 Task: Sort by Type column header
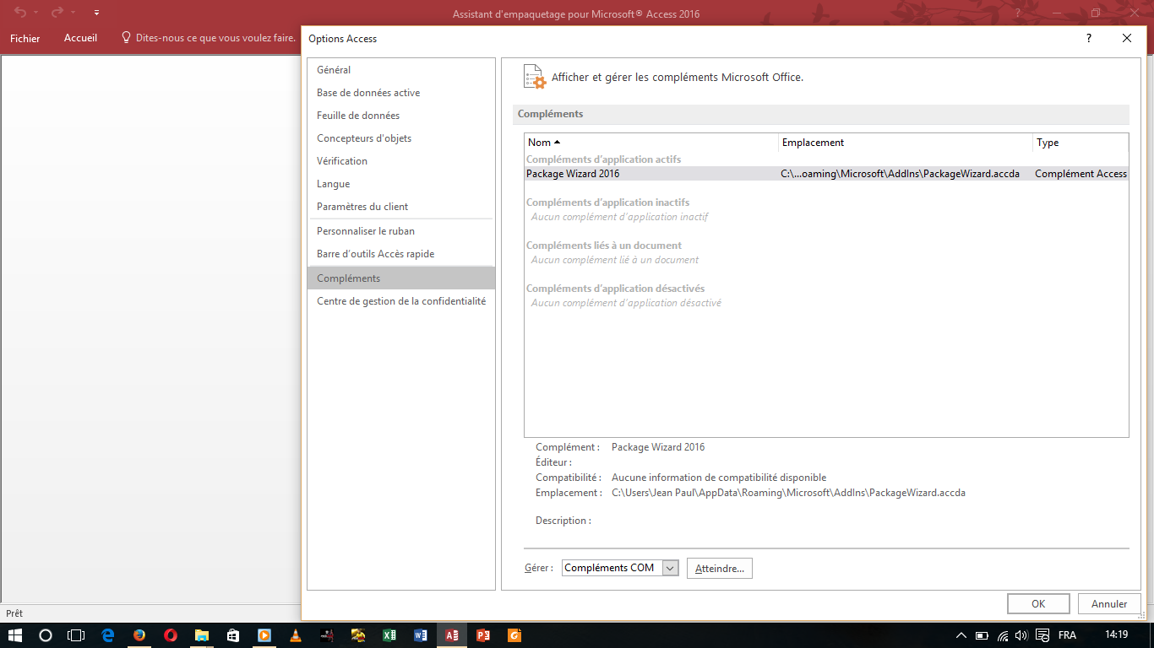point(1081,143)
